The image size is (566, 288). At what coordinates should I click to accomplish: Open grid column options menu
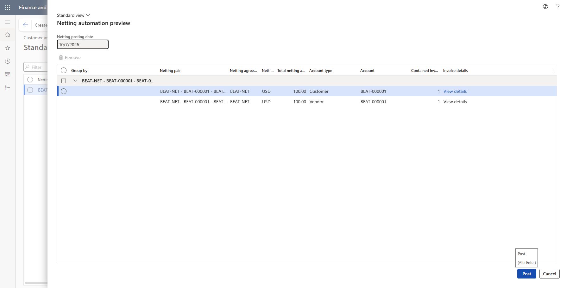coord(554,70)
